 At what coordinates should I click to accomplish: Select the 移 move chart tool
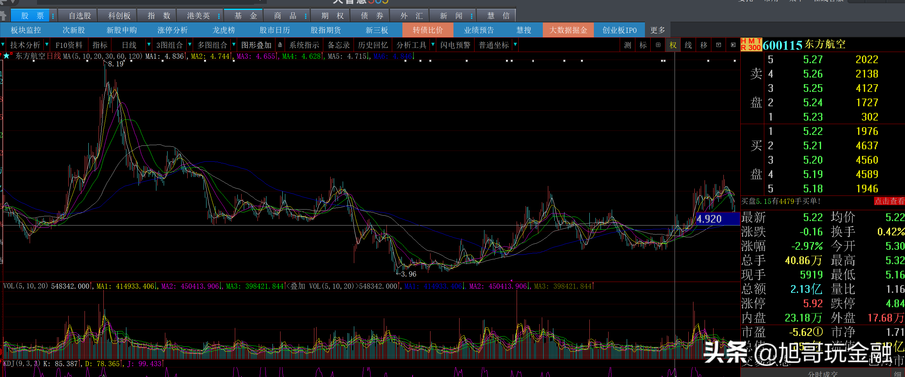click(703, 45)
